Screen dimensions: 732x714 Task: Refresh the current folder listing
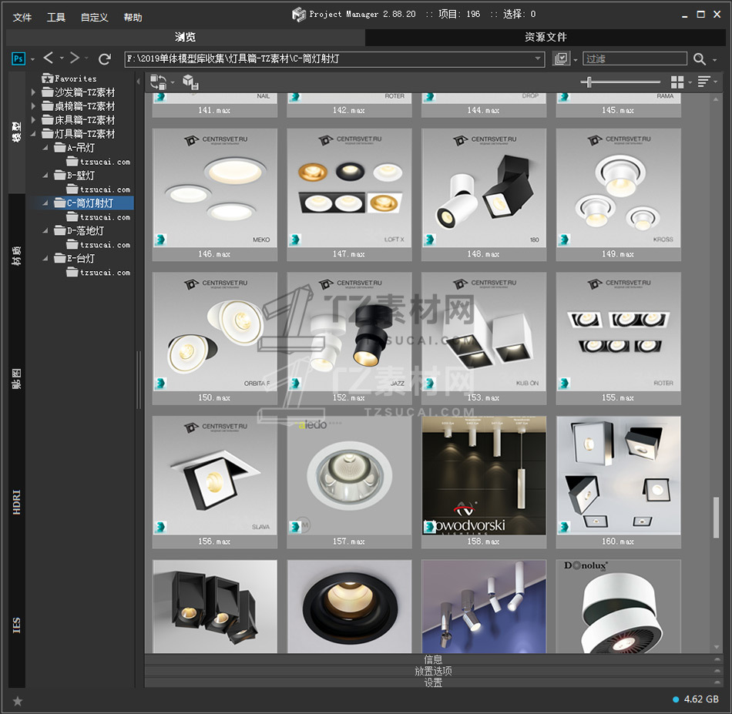pos(105,59)
